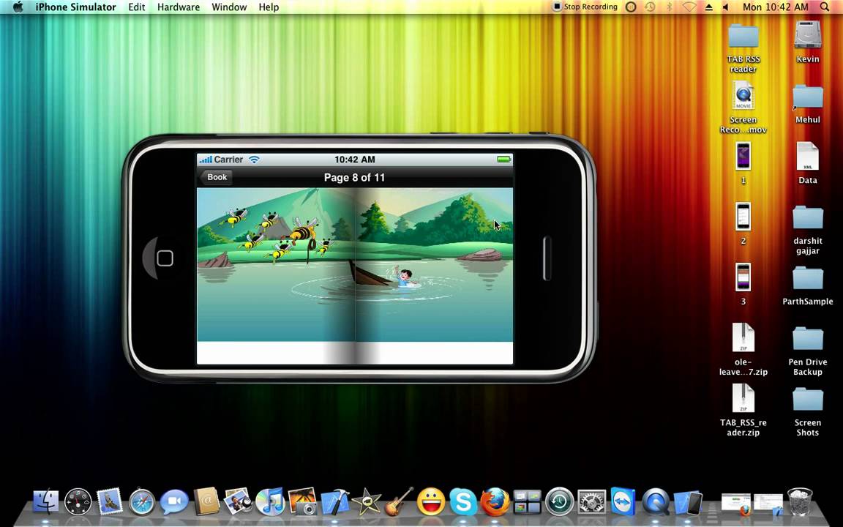Open Finder from the Dock
The height and width of the screenshot is (527, 843).
click(46, 501)
